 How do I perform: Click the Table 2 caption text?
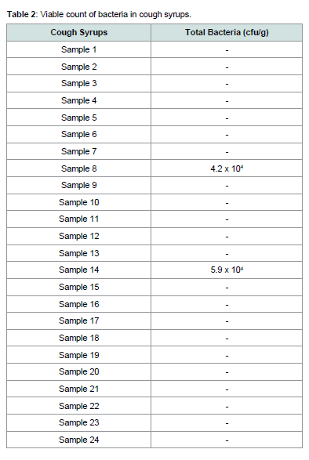tap(99, 14)
